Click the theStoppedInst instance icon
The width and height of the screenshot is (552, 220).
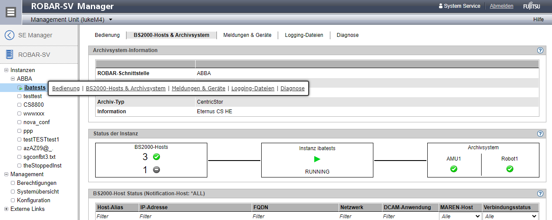pos(19,165)
